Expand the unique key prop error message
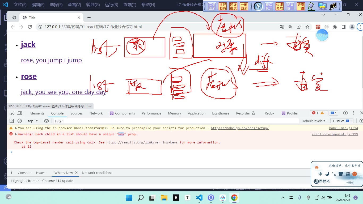 (x=16, y=134)
